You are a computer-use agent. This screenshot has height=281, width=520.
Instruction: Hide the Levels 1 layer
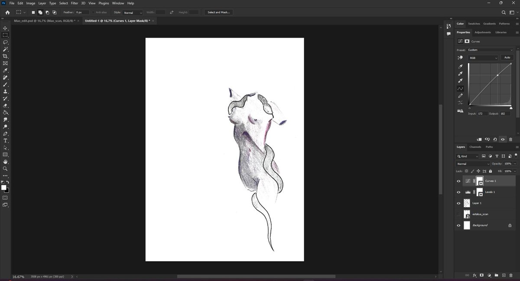click(x=458, y=192)
